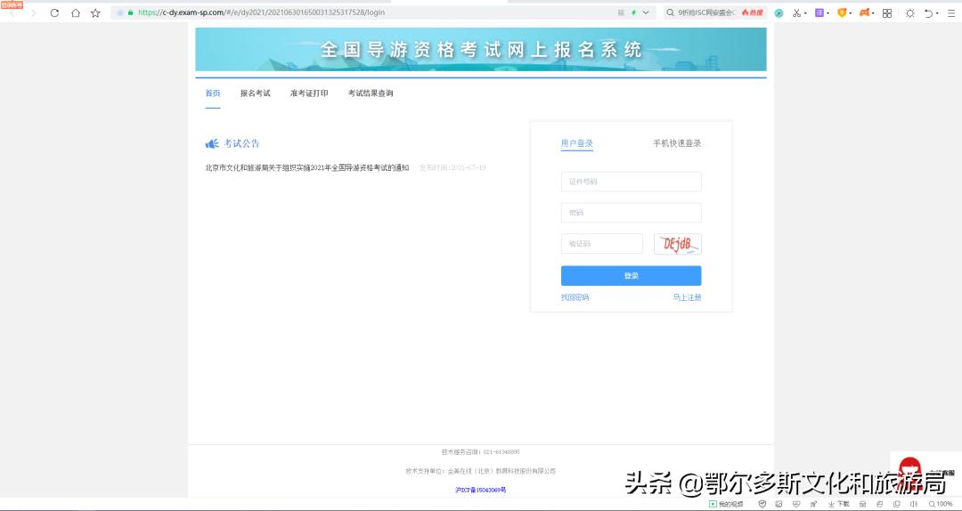This screenshot has width=962, height=511.
Task: Open the 报名考试 tab
Action: coord(256,93)
